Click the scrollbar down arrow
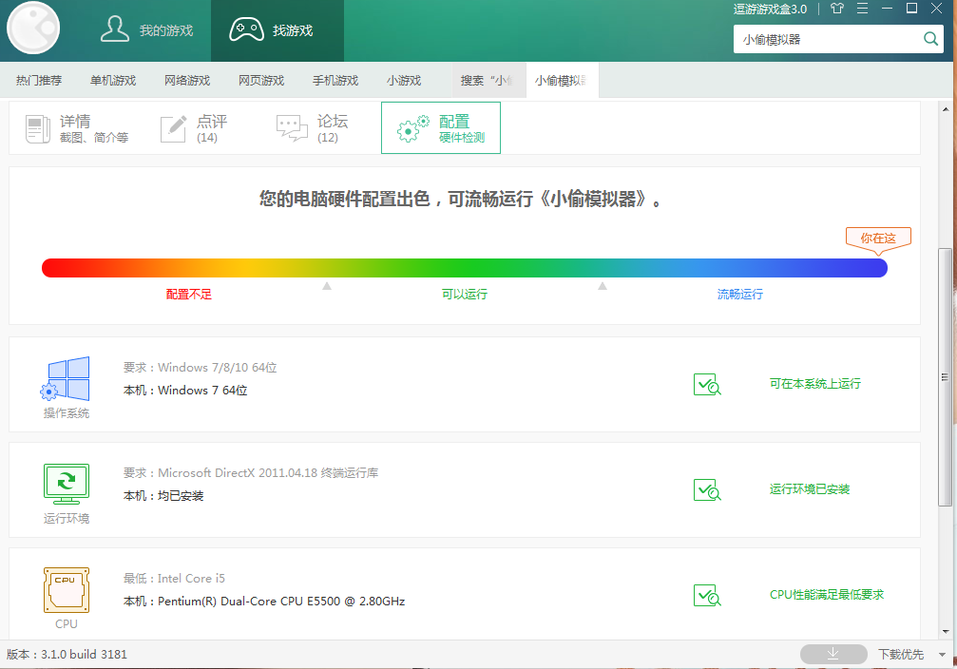The width and height of the screenshot is (957, 669). (x=946, y=632)
